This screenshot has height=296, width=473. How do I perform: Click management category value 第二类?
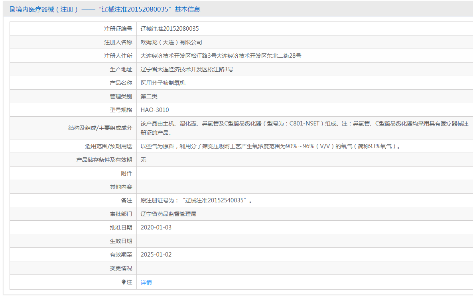pos(149,96)
